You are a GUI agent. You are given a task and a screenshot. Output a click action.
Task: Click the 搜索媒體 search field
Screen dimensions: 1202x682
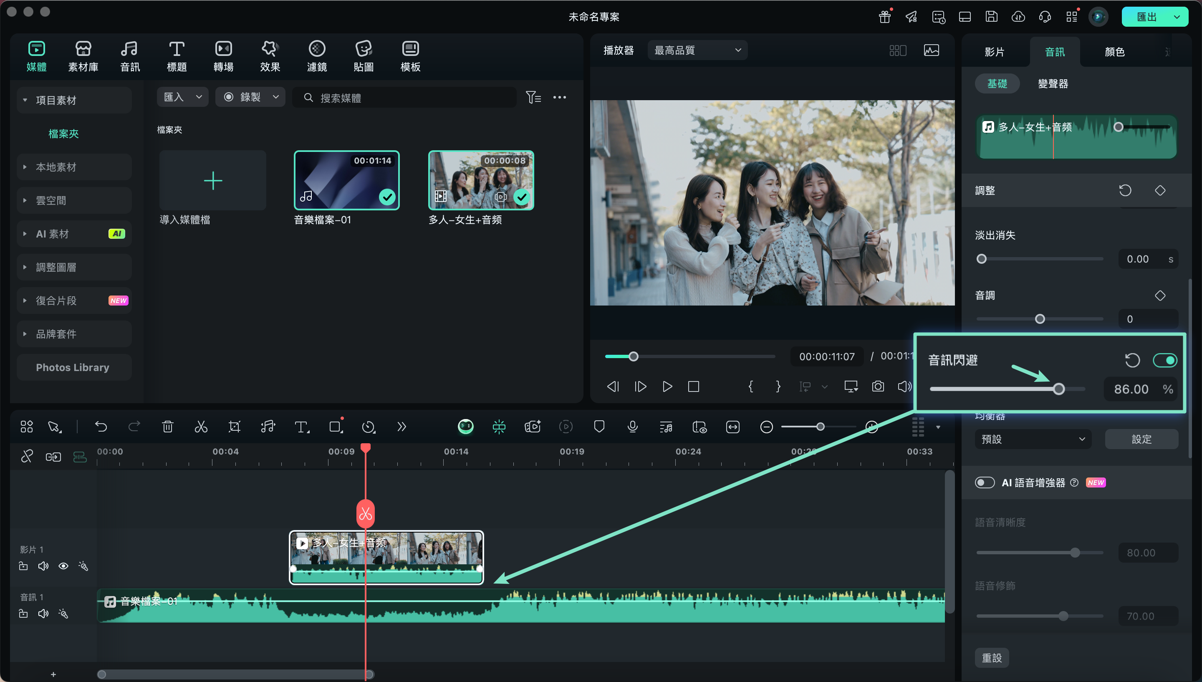point(404,97)
